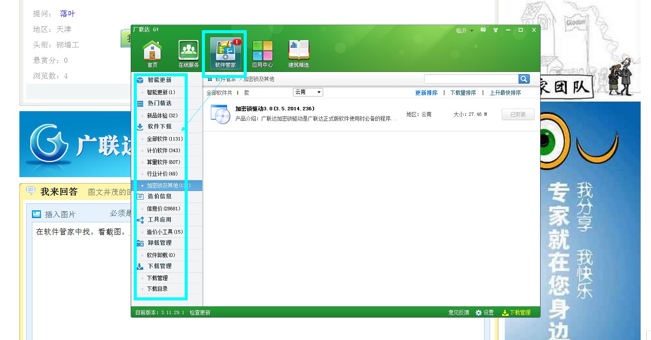Click the 加密锁驱动3.0(3.5.2014.236) title
The height and width of the screenshot is (340, 651).
pyautogui.click(x=274, y=109)
